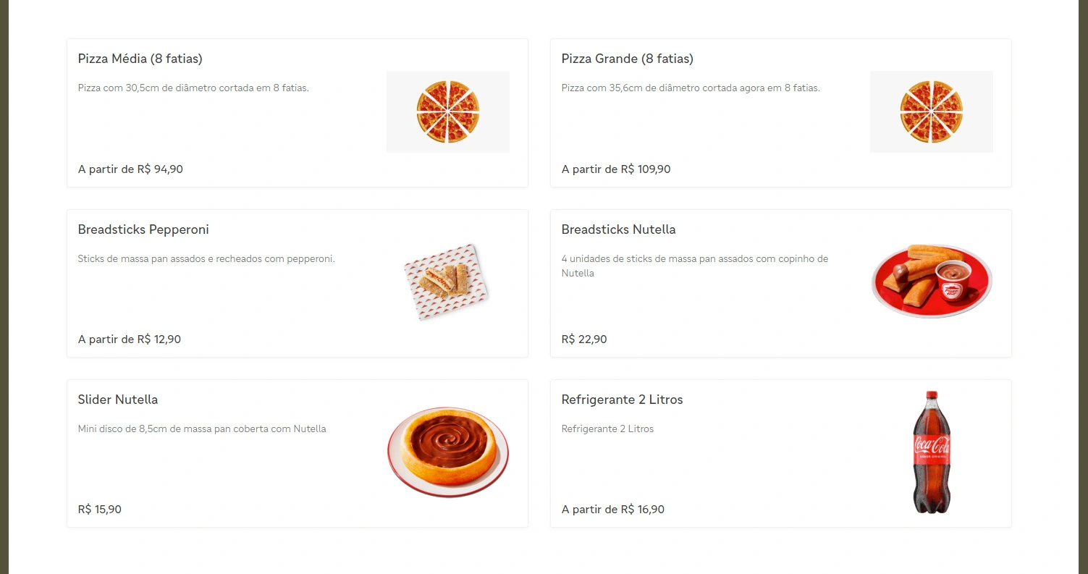The height and width of the screenshot is (574, 1088).
Task: Click the Pizza Média description text
Action: click(192, 87)
